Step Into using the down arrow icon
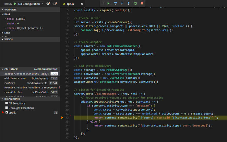 click(x=122, y=4)
